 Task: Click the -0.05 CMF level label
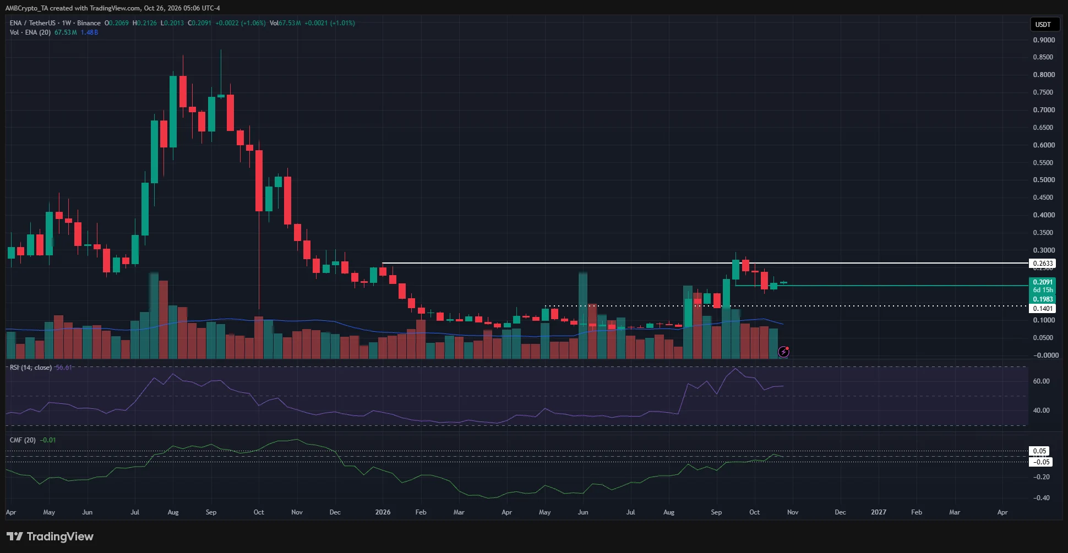pyautogui.click(x=1040, y=462)
